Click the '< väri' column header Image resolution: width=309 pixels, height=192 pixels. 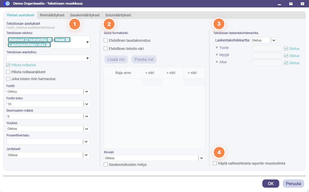[152, 73]
